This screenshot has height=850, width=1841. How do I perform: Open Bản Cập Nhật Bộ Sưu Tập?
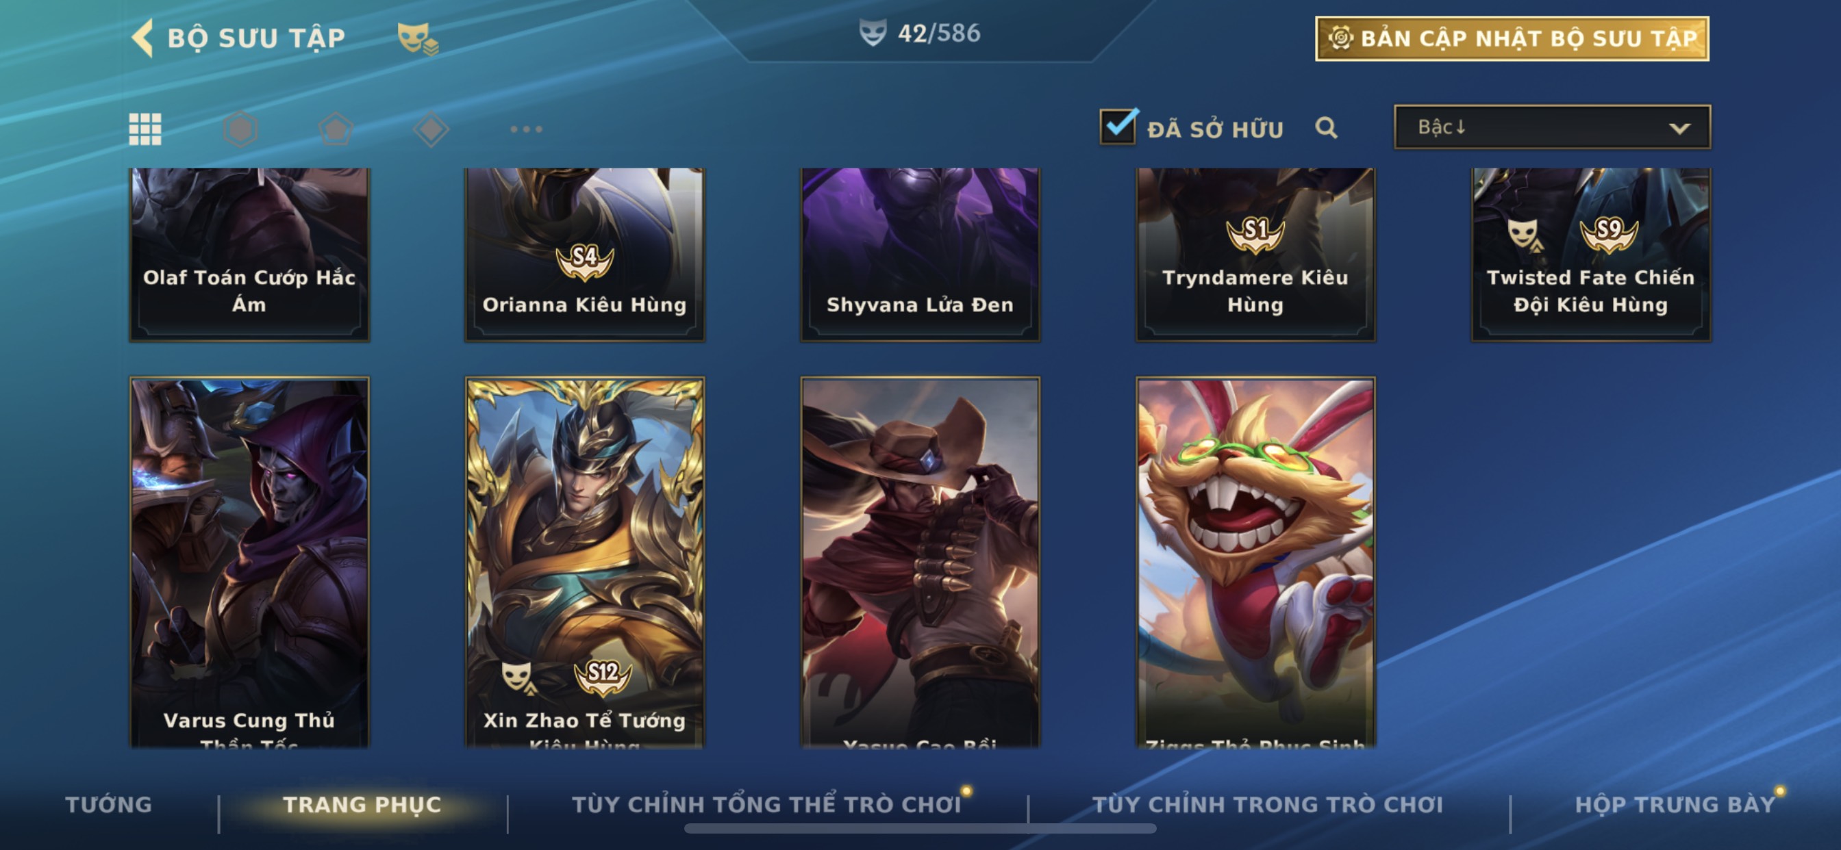point(1512,38)
